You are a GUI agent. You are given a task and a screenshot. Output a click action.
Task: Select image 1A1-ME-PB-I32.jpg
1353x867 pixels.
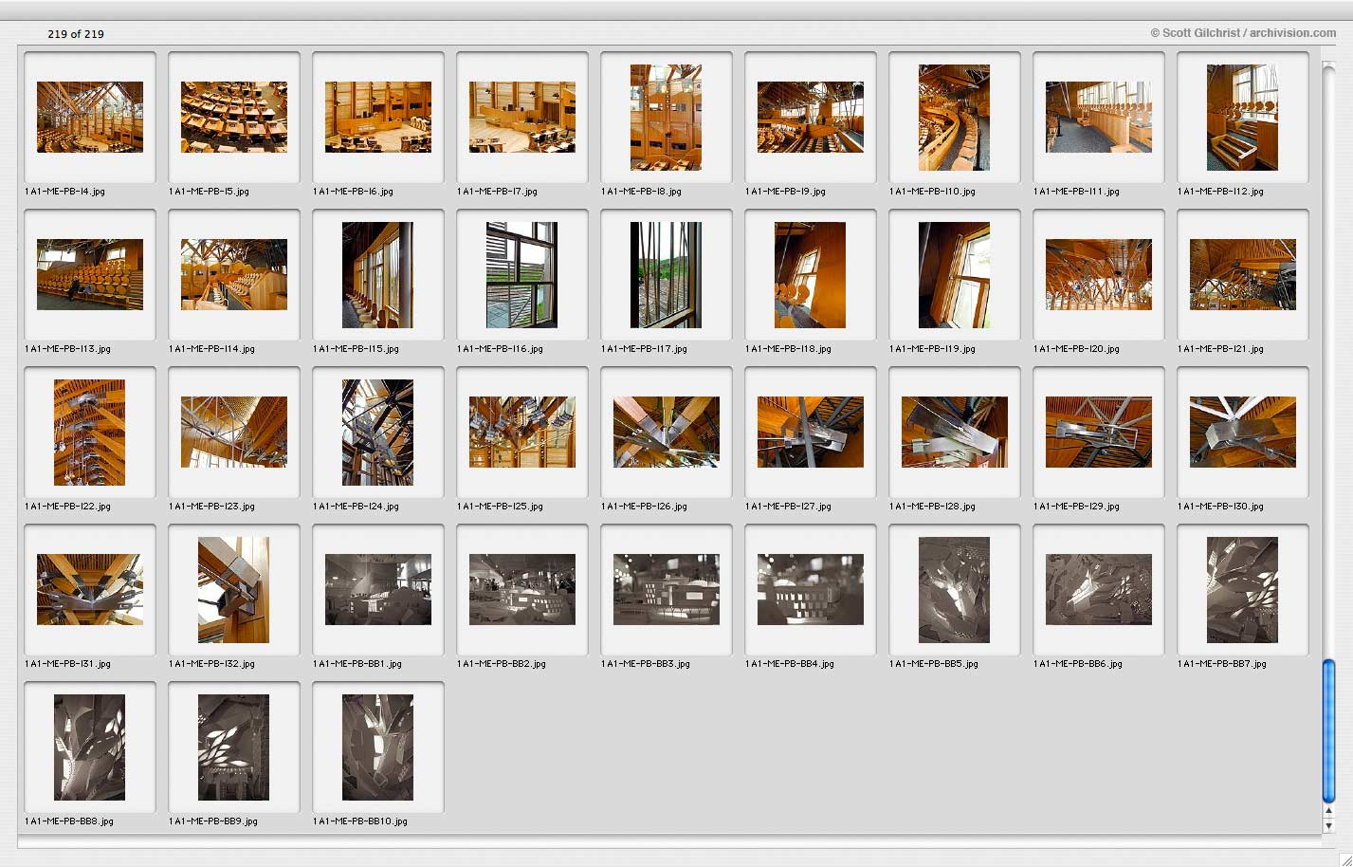click(234, 590)
